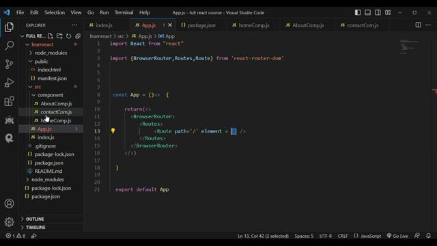This screenshot has height=246, width=437.
Task: Open README.md in Explorer
Action: click(x=48, y=171)
